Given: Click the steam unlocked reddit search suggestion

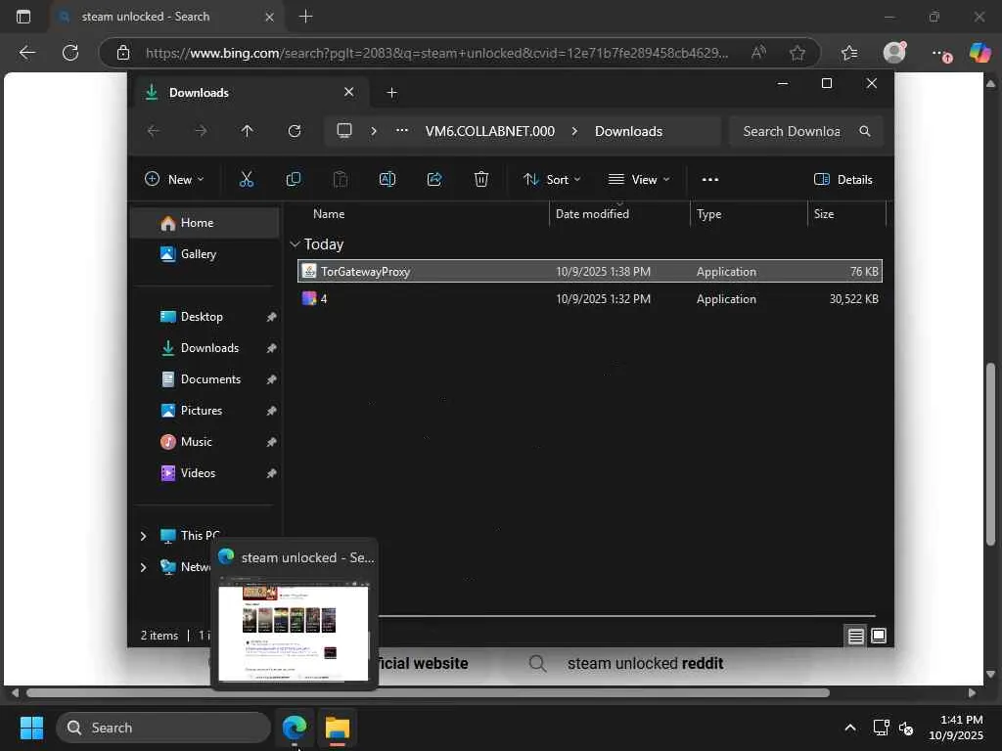Looking at the screenshot, I should tap(645, 664).
